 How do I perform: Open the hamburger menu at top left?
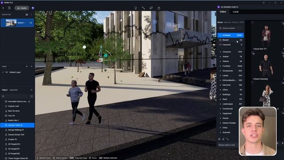(x=3, y=8)
